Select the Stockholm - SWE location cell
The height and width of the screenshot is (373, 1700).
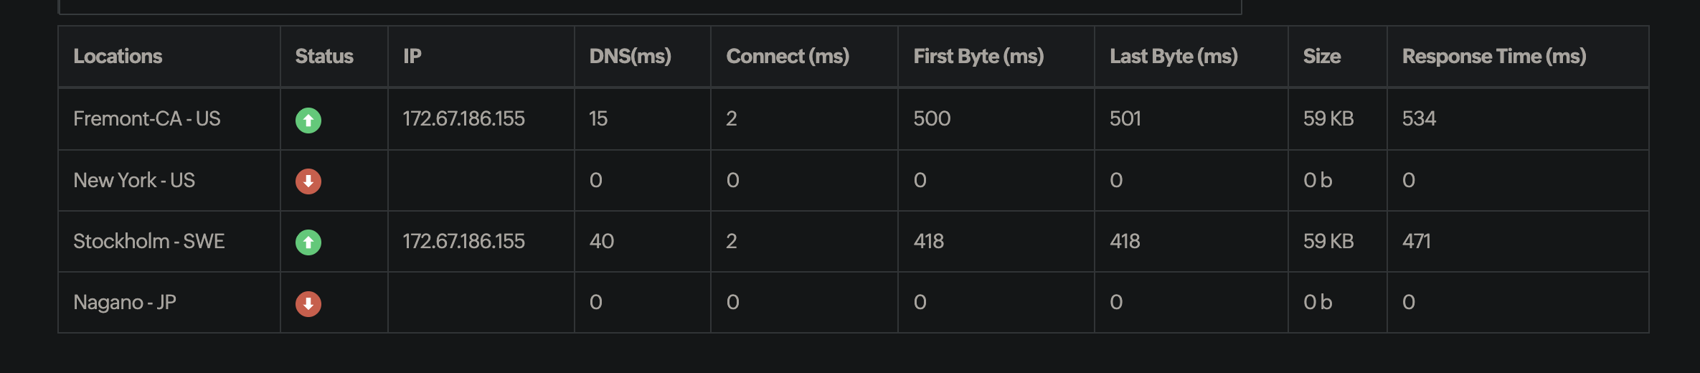click(149, 242)
